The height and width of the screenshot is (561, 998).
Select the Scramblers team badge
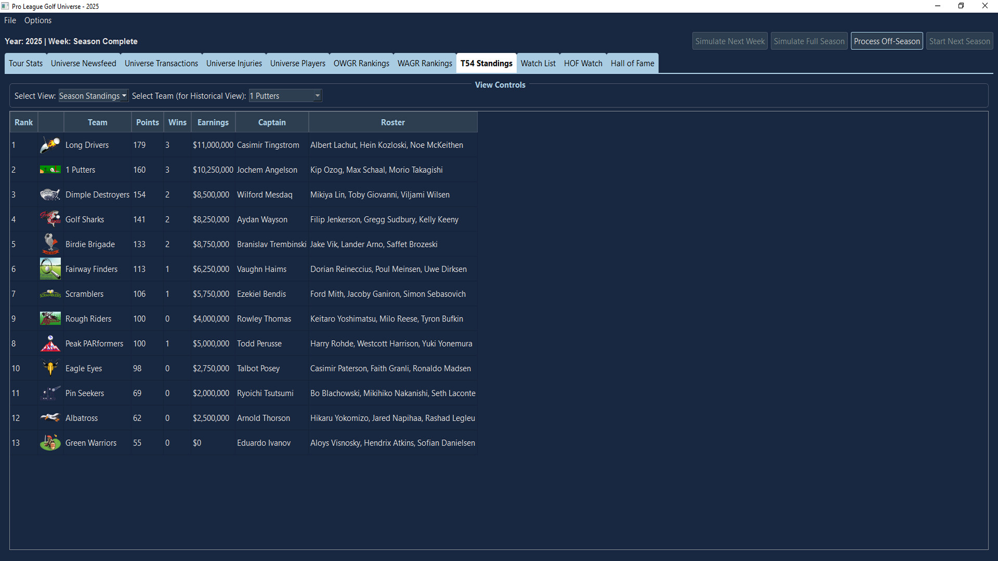point(50,293)
